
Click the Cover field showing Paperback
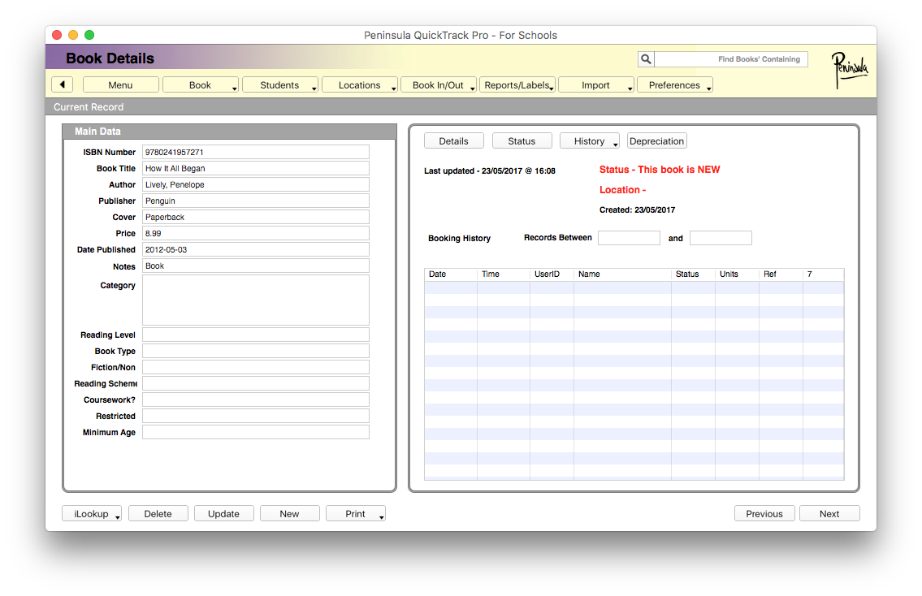(x=256, y=218)
